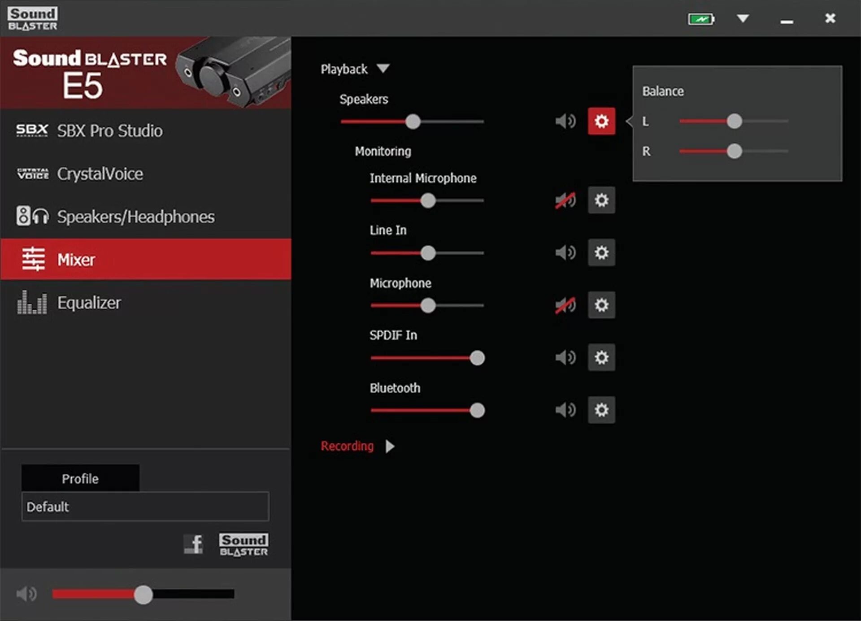Switch to the Equalizer tab
861x621 pixels.
tap(89, 303)
